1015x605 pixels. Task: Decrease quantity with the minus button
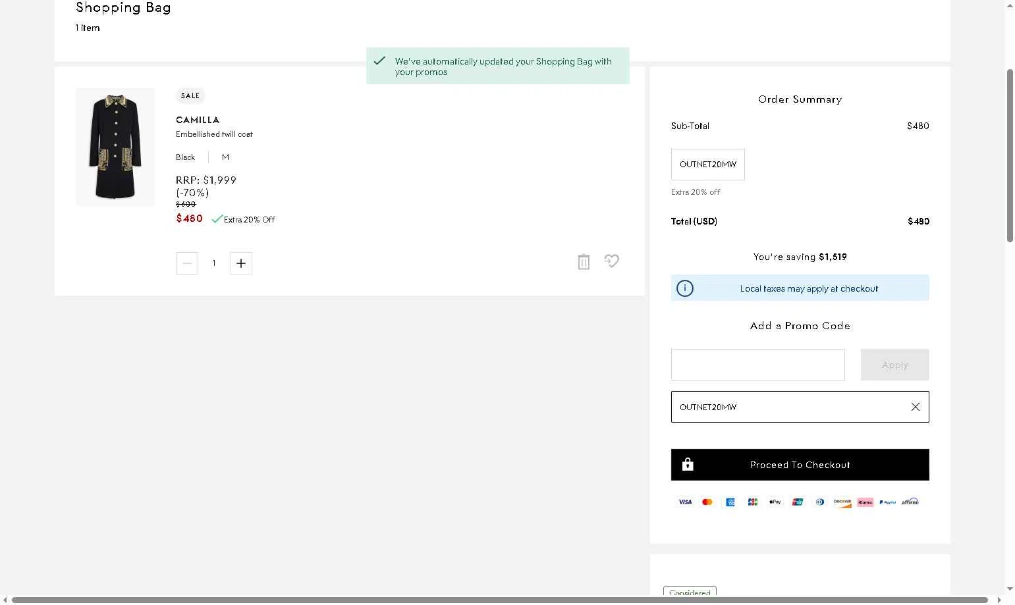tap(187, 263)
